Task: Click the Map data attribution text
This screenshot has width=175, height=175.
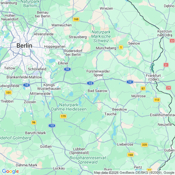Action: pos(134,173)
